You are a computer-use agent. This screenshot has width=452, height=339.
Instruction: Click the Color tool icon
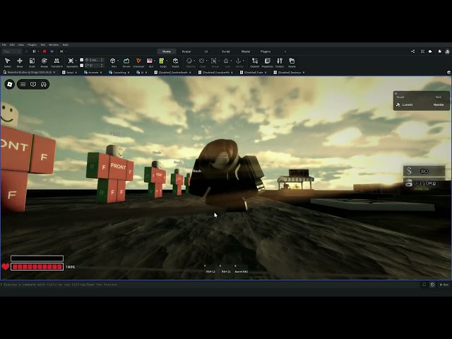pyautogui.click(x=201, y=61)
